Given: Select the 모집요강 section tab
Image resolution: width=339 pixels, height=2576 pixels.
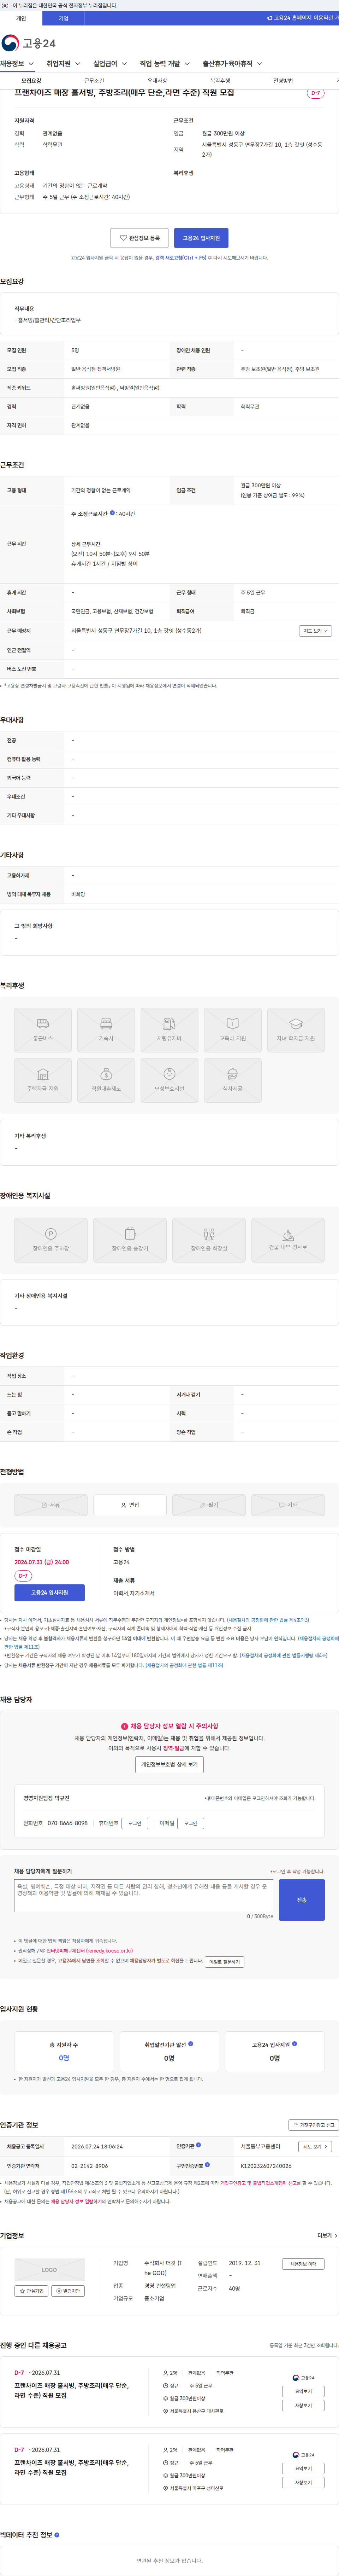Looking at the screenshot, I should [x=32, y=81].
